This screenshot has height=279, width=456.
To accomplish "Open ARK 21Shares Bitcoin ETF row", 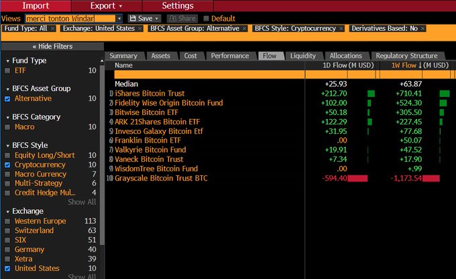I will point(157,122).
